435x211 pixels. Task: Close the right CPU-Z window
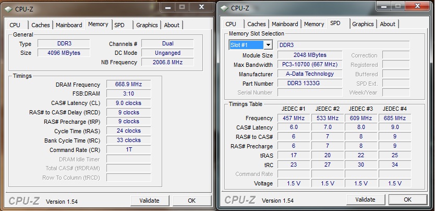pyautogui.click(x=417, y=6)
